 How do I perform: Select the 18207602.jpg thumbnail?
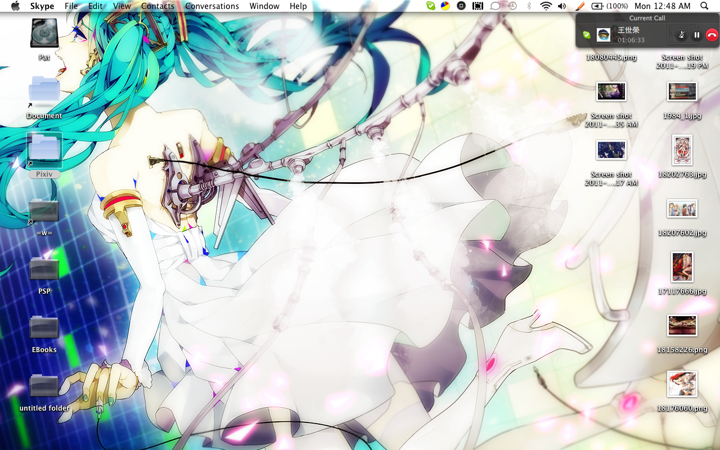coord(682,208)
